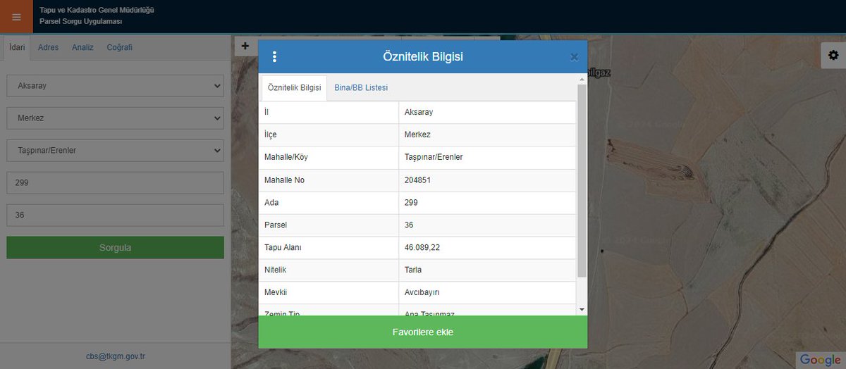The height and width of the screenshot is (369, 846).
Task: Click the Mahalle/Köy value Taşpınar/Erenler in table
Action: [434, 158]
